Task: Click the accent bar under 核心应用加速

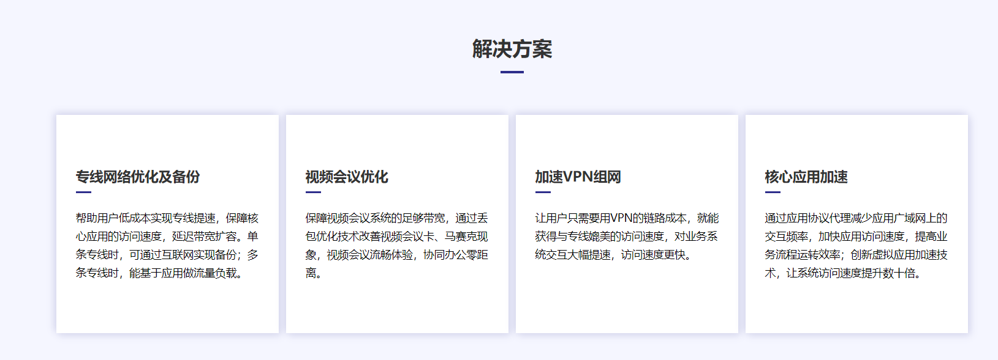Action: [x=773, y=192]
